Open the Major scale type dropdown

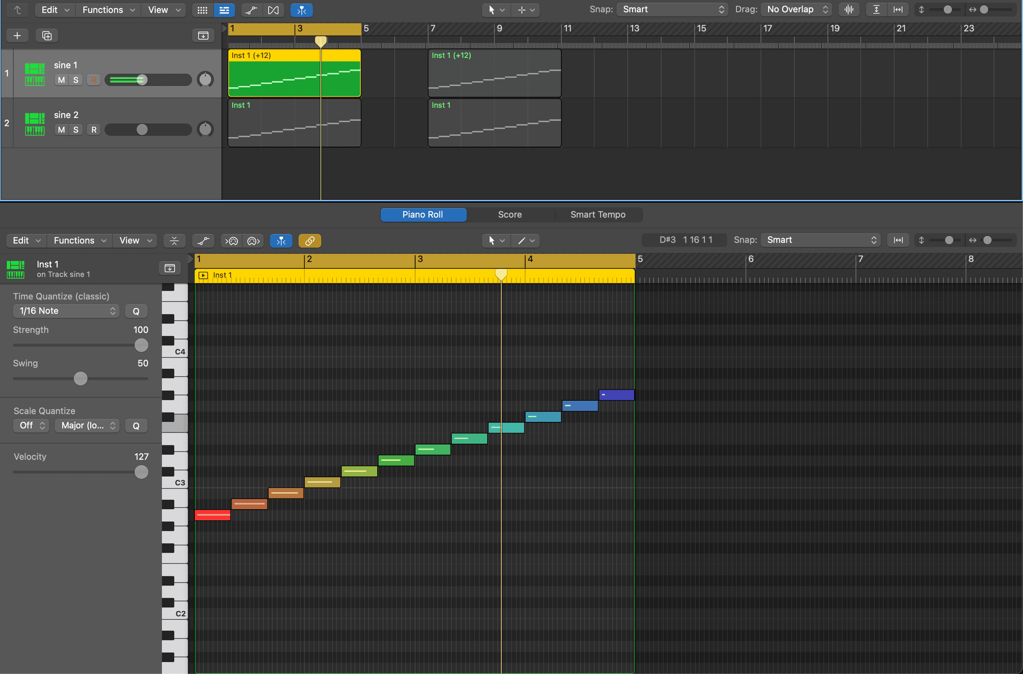click(87, 425)
